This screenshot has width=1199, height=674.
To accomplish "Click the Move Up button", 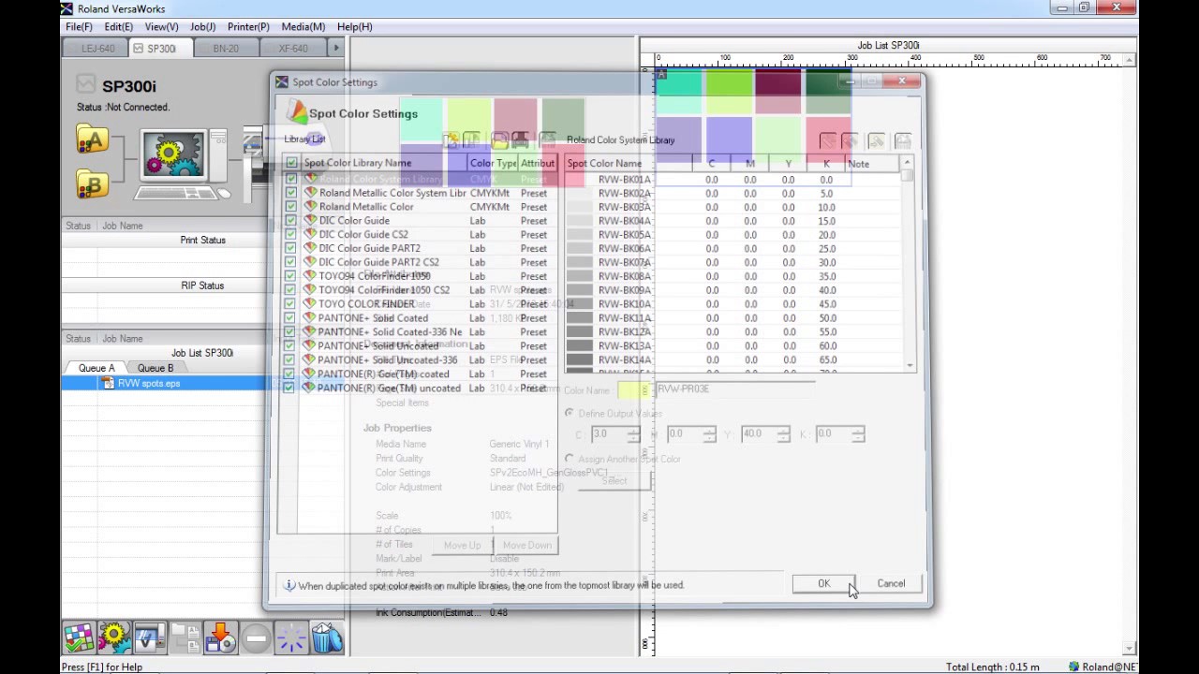I will [462, 545].
